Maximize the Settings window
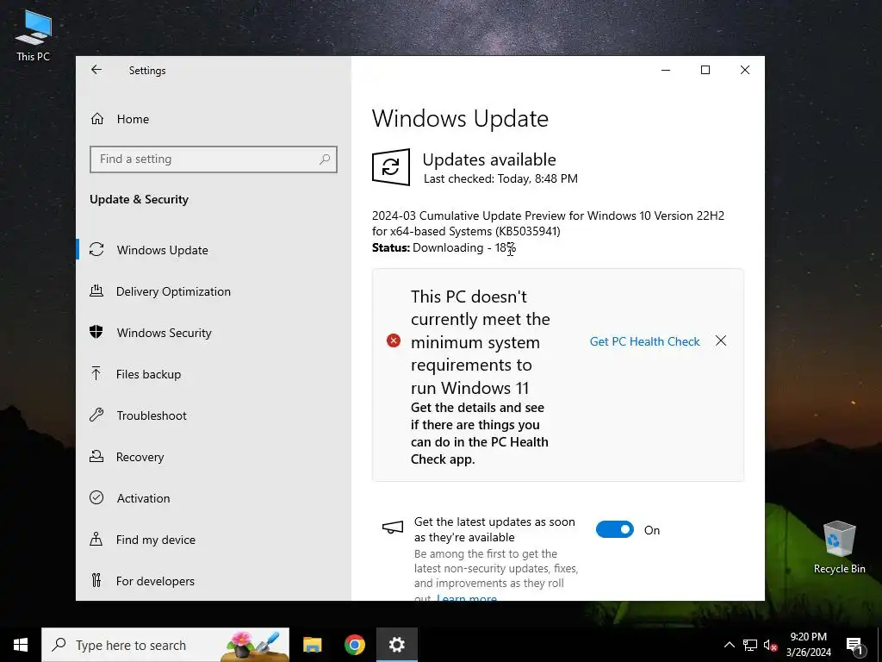 [705, 70]
